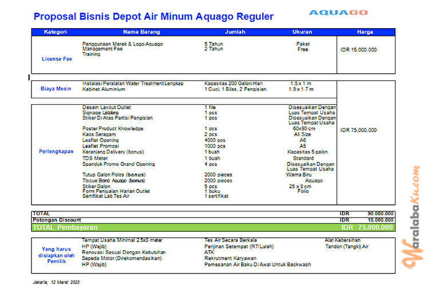This screenshot has width=429, height=289.
Task: Click the 'Stiker Galon' item
Action: pos(96,187)
